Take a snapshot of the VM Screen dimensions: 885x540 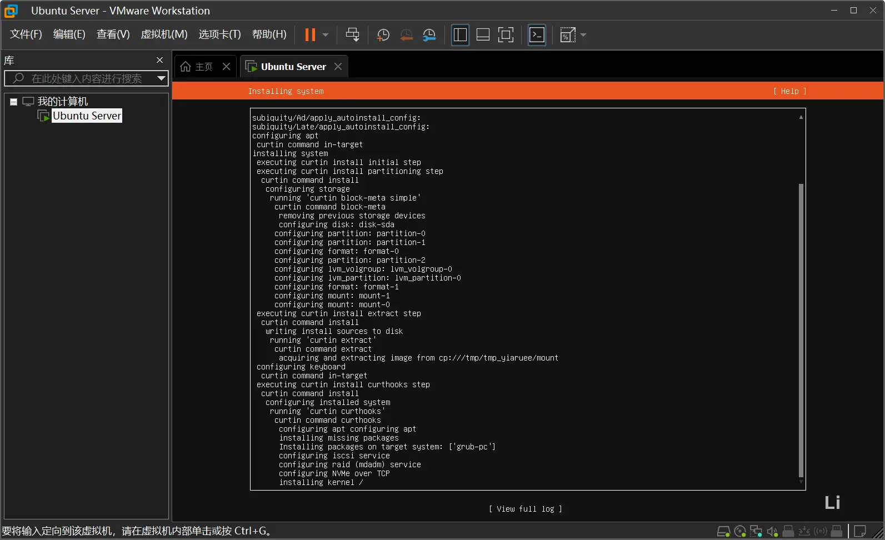tap(383, 35)
